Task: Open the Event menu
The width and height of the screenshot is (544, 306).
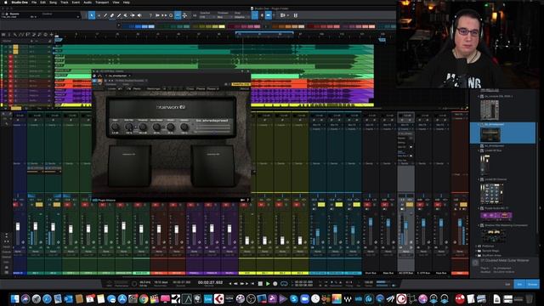Action: tap(76, 2)
